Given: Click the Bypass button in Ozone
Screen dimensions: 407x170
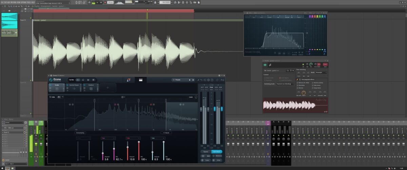Looking at the screenshot, I should click(x=206, y=152).
